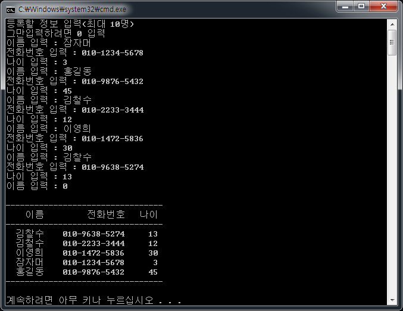Click input phone number 010-2233-3444
This screenshot has width=403, height=311.
tap(113, 110)
